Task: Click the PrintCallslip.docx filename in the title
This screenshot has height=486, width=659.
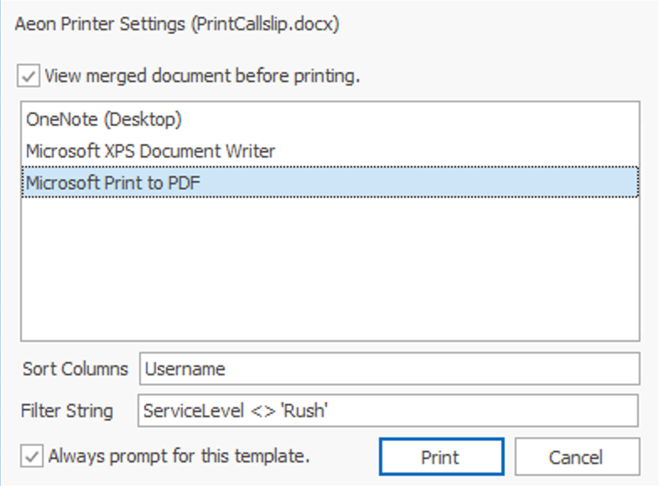Action: tap(266, 23)
